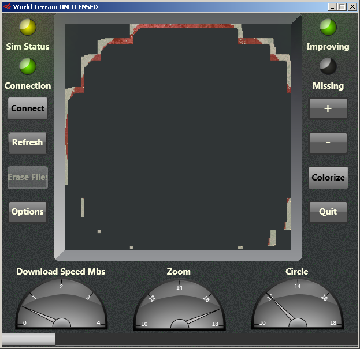Click the progress bar at the bottom
360x349 pixels.
tap(180, 339)
